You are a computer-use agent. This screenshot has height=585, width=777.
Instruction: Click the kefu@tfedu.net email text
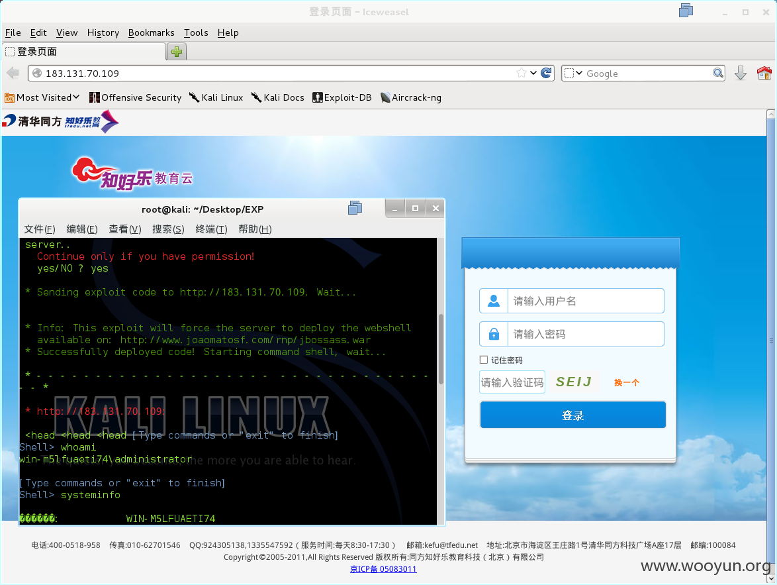[451, 545]
